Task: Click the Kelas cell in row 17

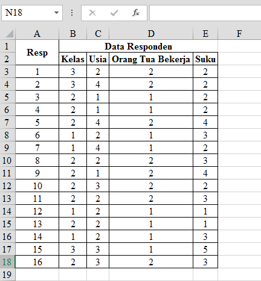Action: 72,249
